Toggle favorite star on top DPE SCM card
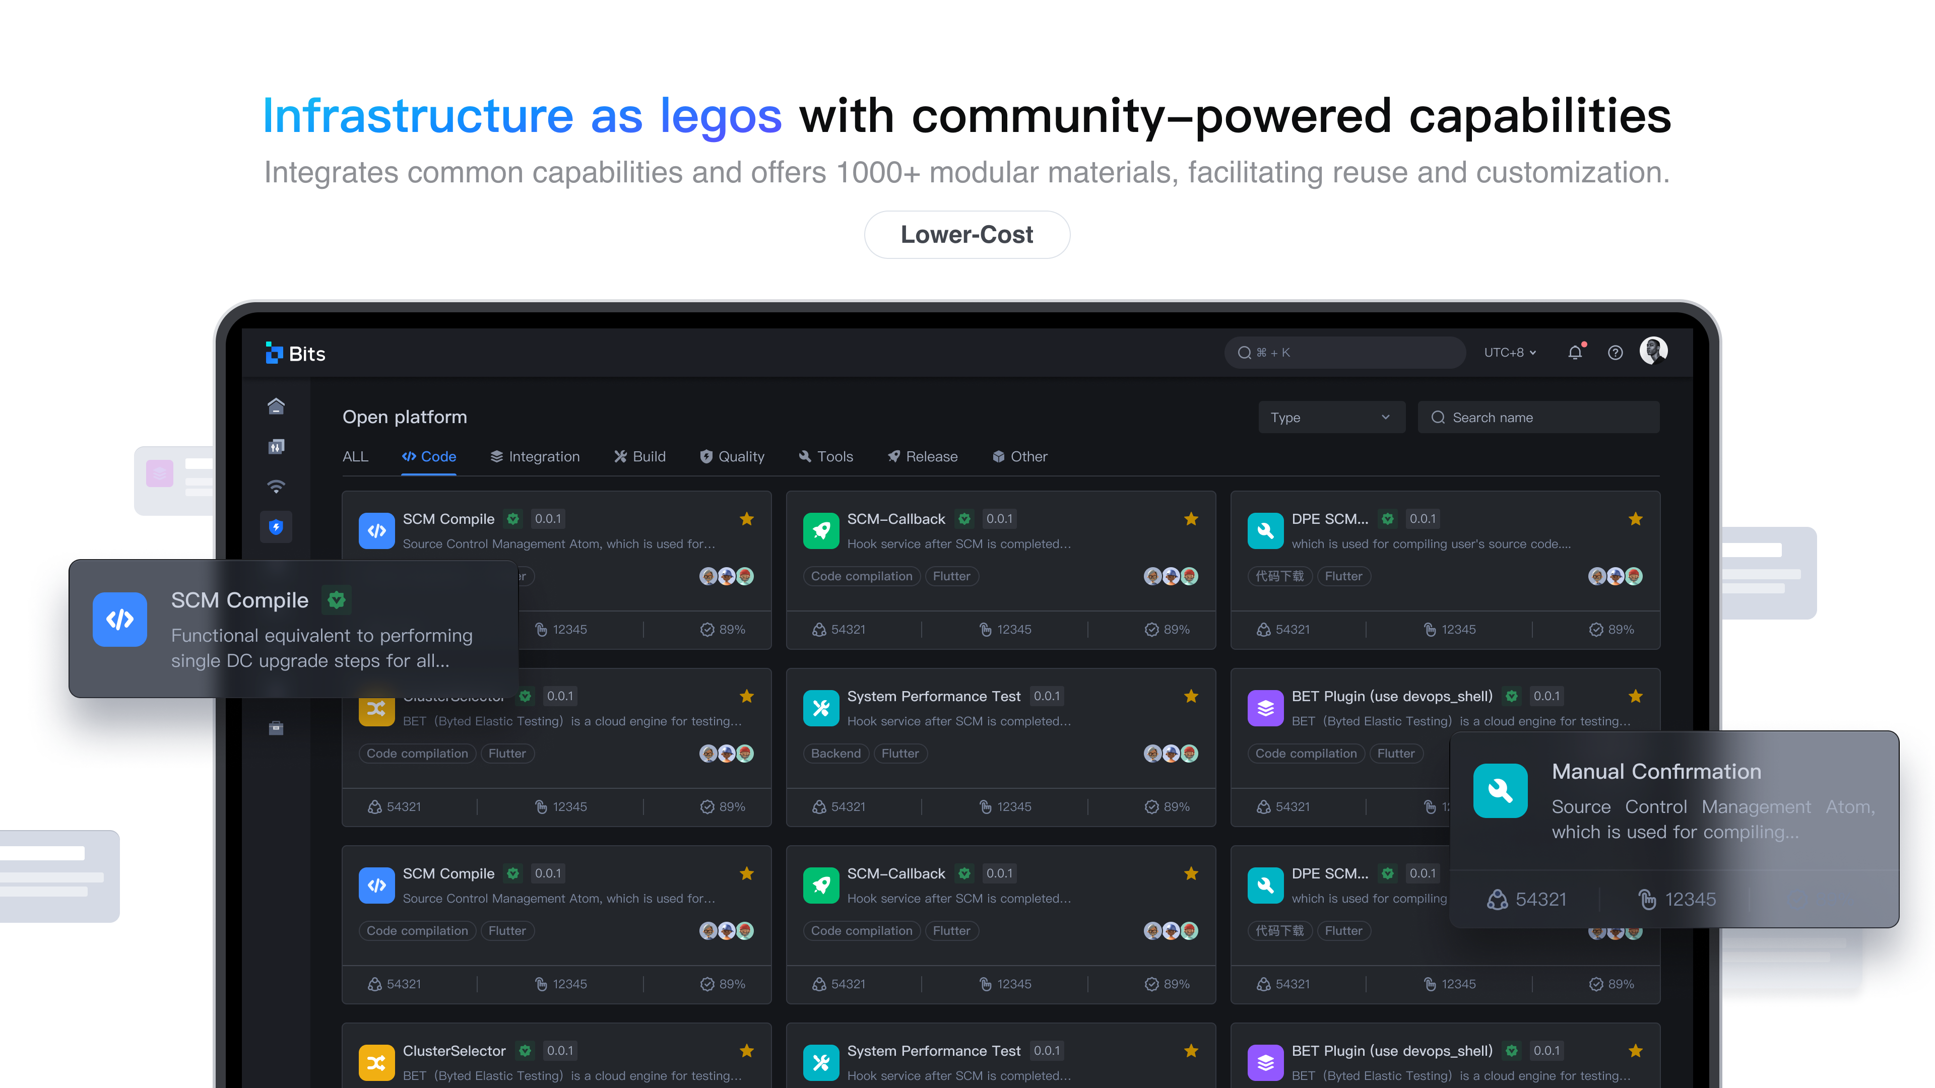This screenshot has height=1088, width=1935. 1635,519
